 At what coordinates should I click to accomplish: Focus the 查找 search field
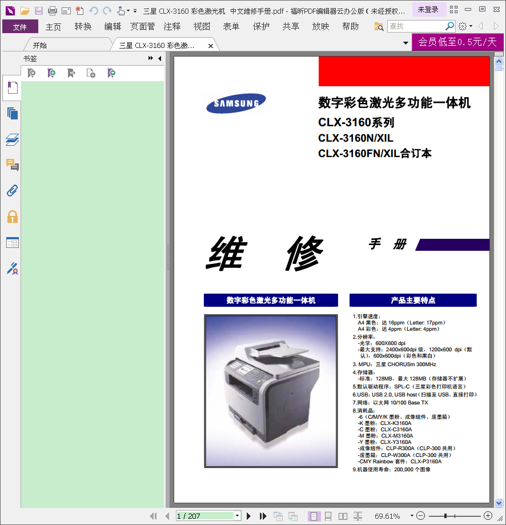416,26
